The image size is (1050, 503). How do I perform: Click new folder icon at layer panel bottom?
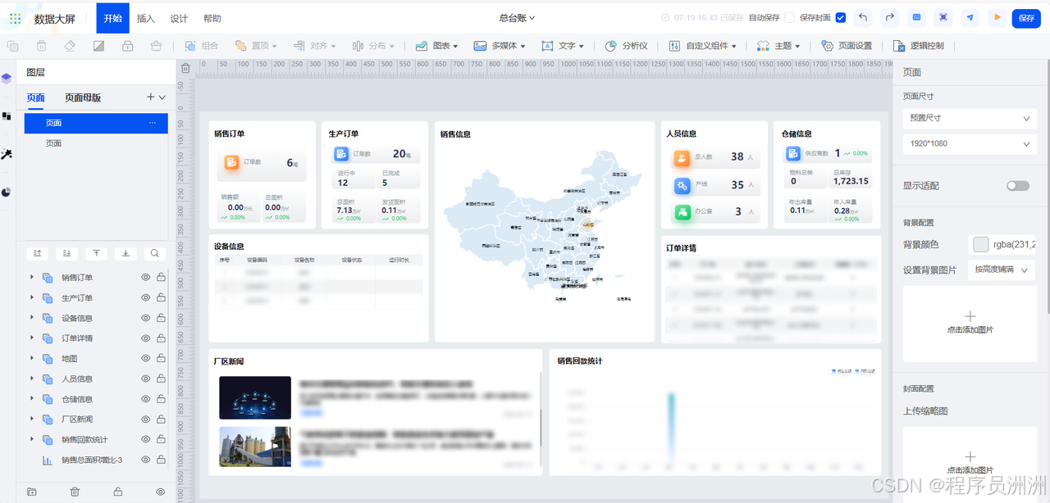click(x=32, y=492)
